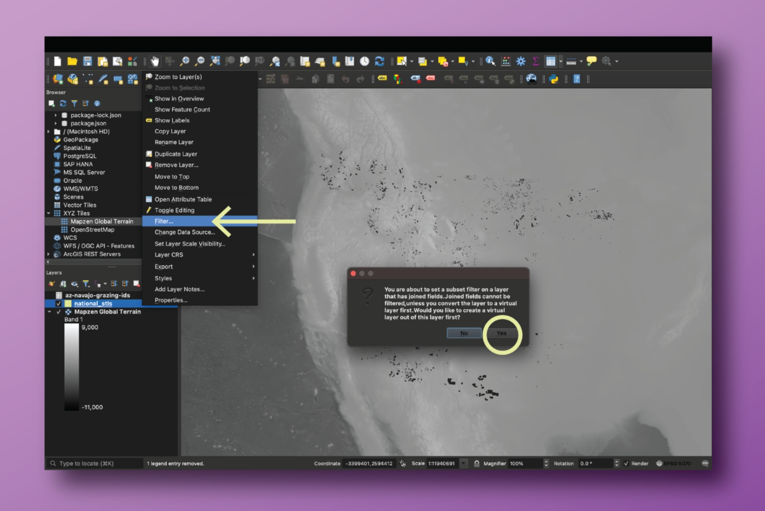Toggle the Render checkbox in status bar
Screen dimensions: 765x511
(x=626, y=463)
